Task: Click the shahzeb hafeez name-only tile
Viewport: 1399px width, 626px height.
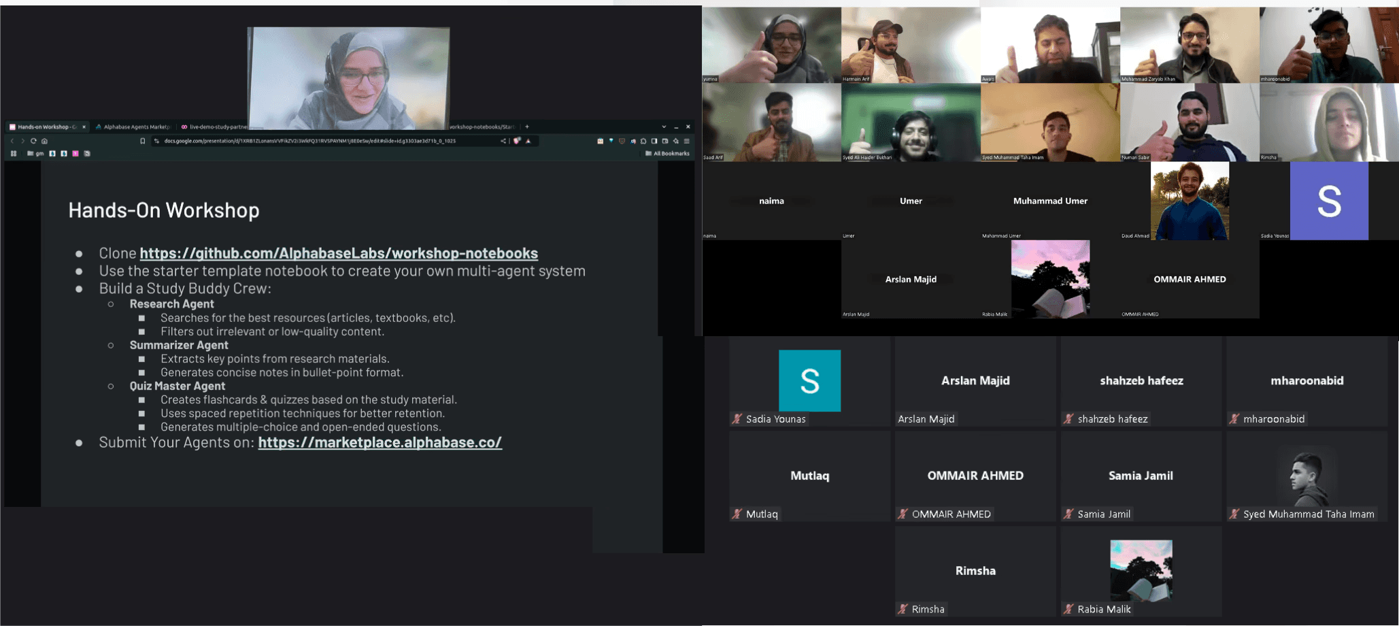Action: [1141, 381]
